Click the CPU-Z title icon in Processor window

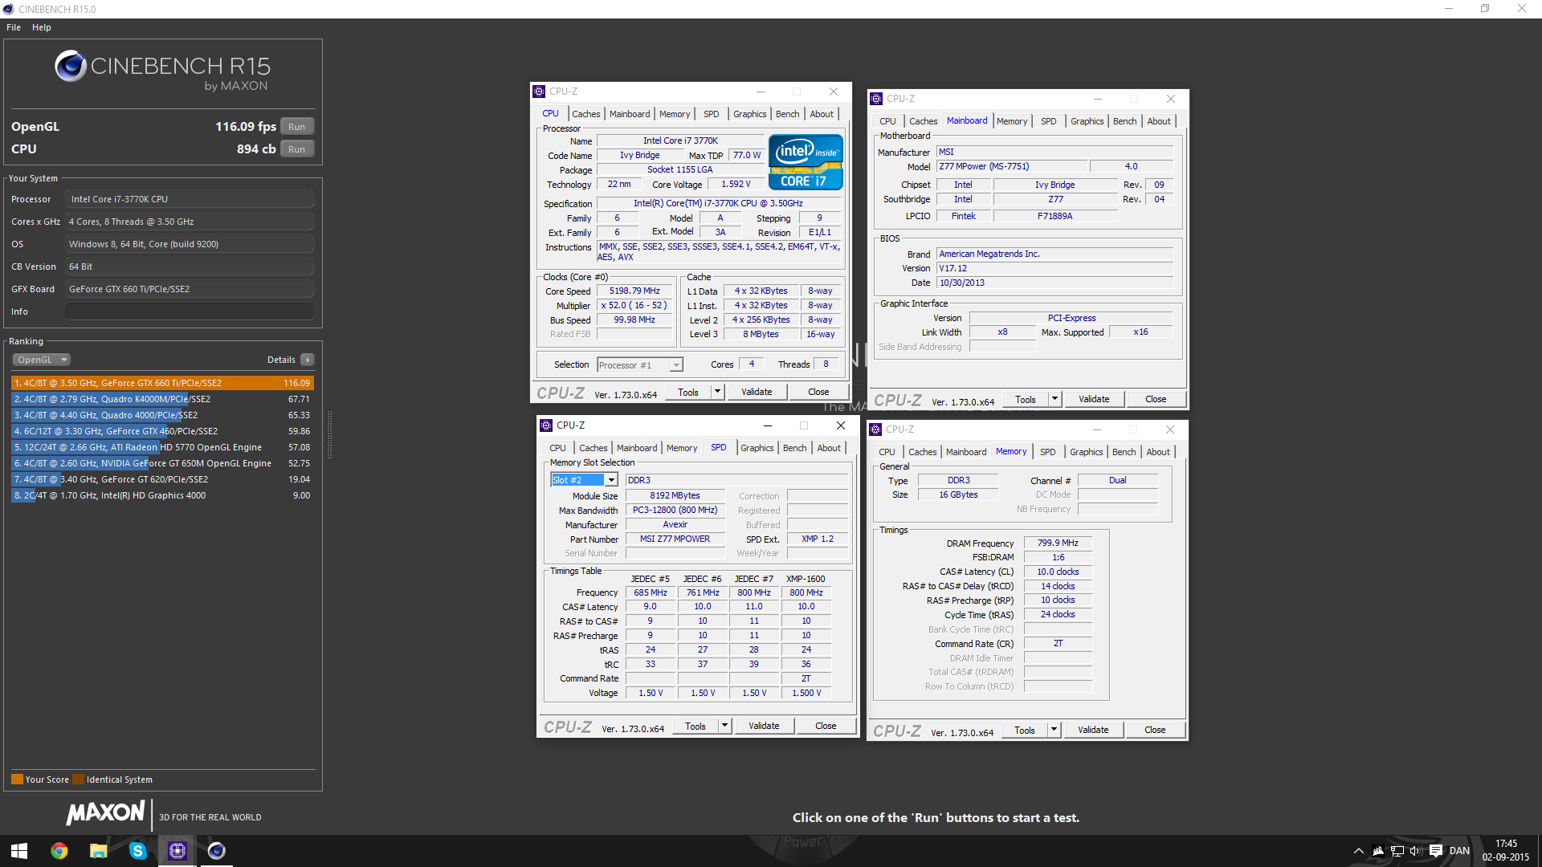[x=539, y=92]
